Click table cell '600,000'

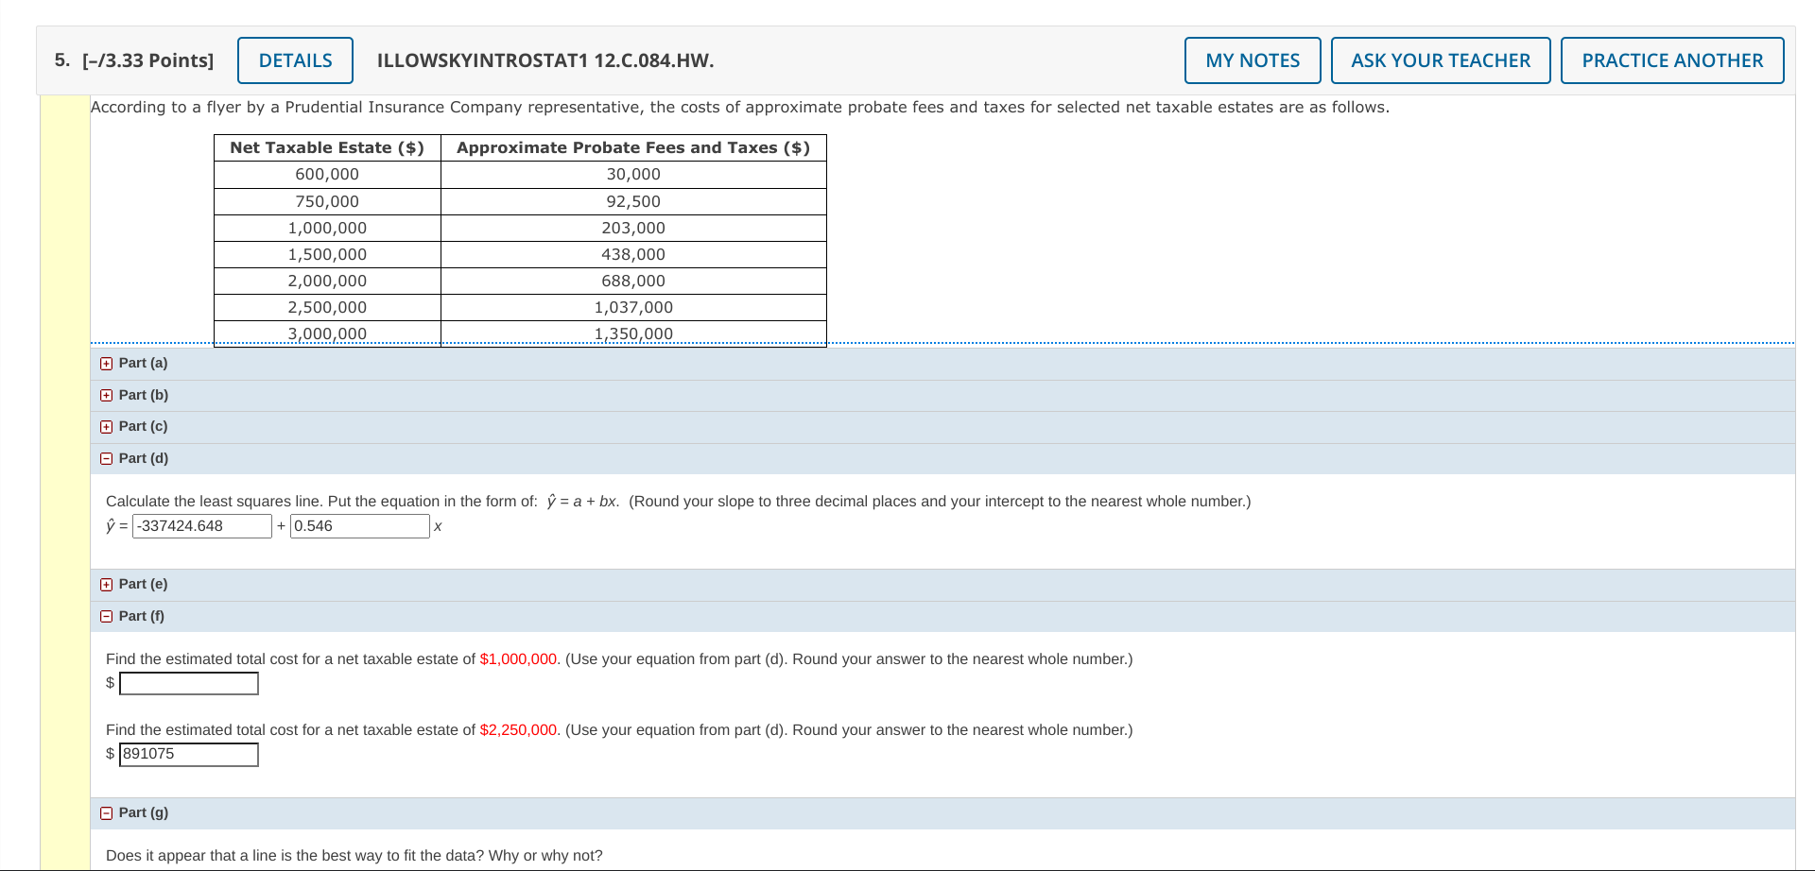click(327, 175)
